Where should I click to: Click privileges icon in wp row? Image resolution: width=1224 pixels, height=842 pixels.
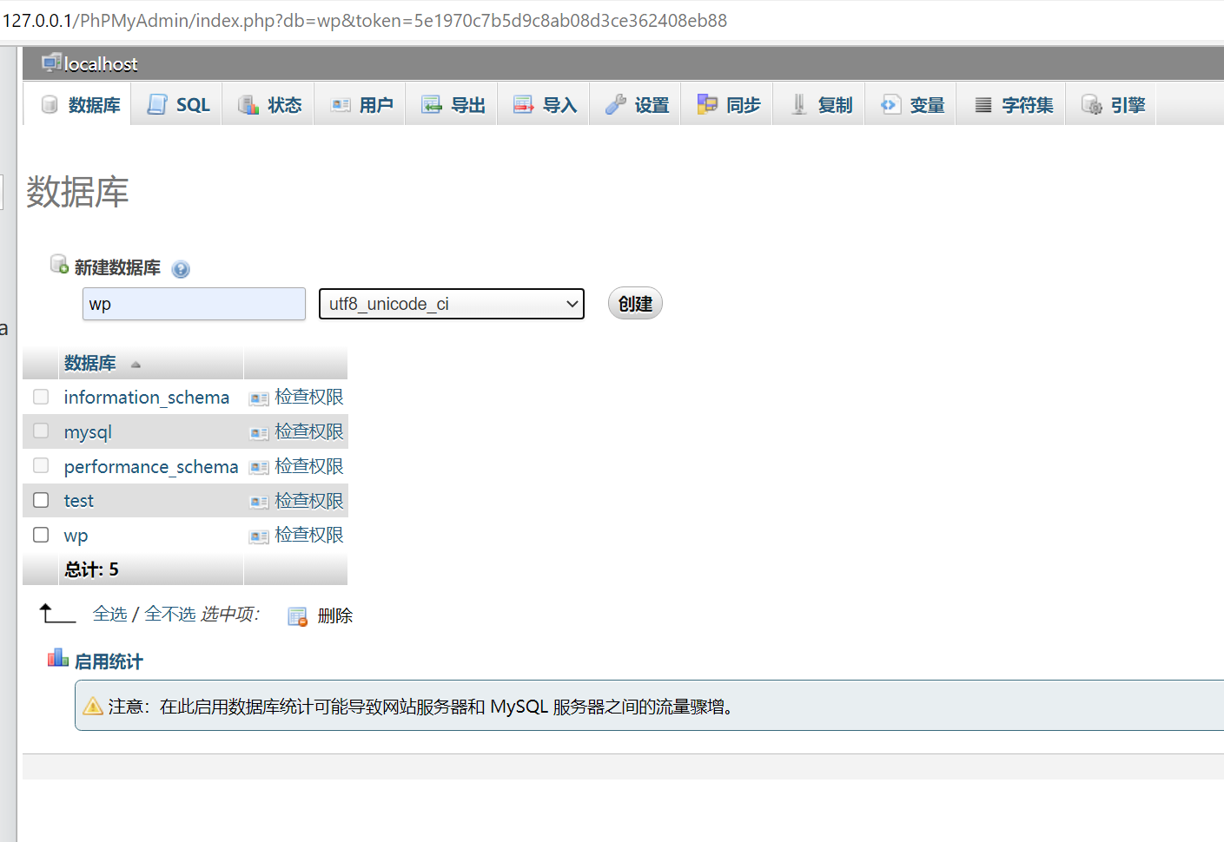(x=259, y=536)
